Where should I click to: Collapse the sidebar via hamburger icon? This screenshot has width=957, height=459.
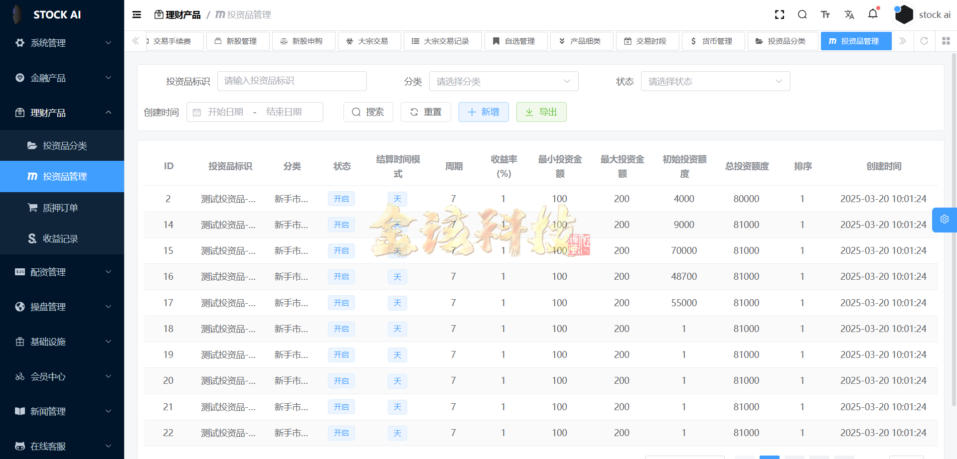point(136,14)
